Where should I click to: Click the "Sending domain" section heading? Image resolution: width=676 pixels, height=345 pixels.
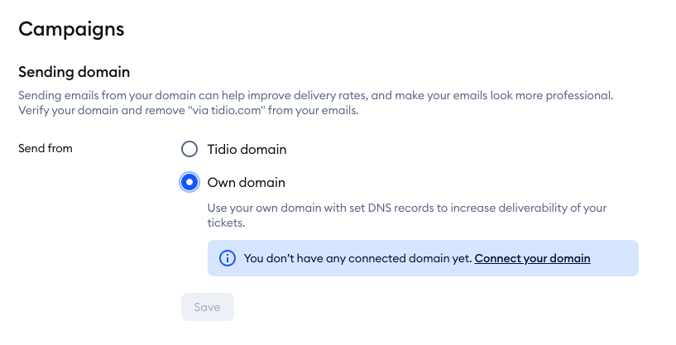pos(74,72)
